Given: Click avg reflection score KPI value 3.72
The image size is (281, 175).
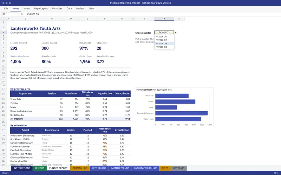Looking at the screenshot, I should pos(100,62).
